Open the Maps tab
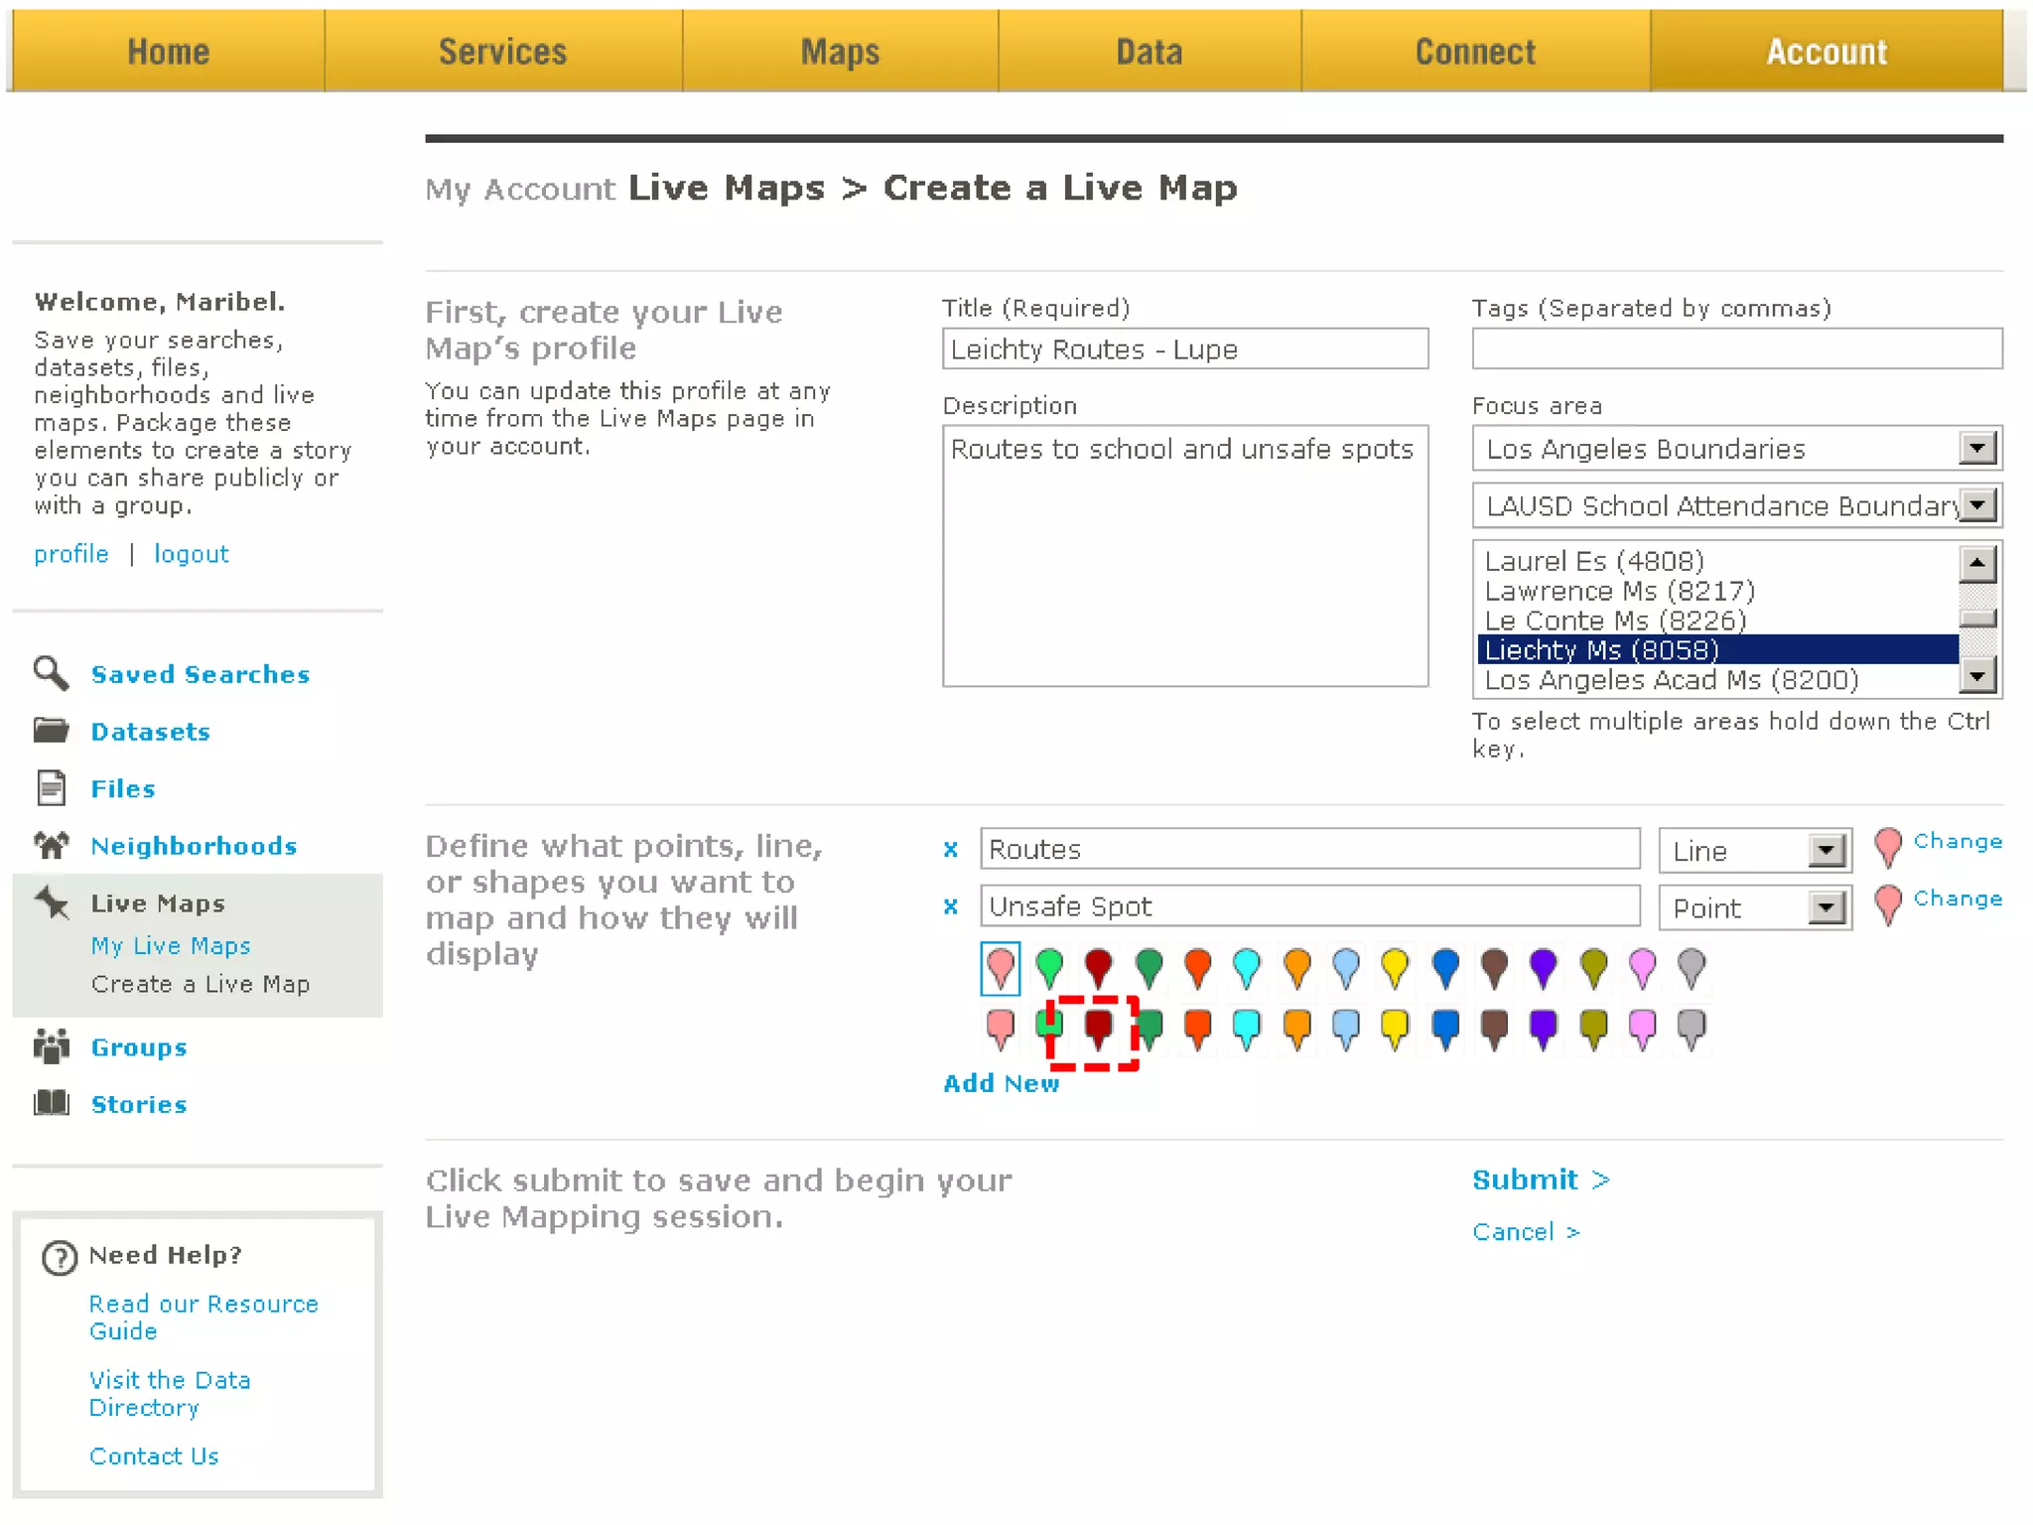The image size is (2033, 1525). pyautogui.click(x=840, y=52)
